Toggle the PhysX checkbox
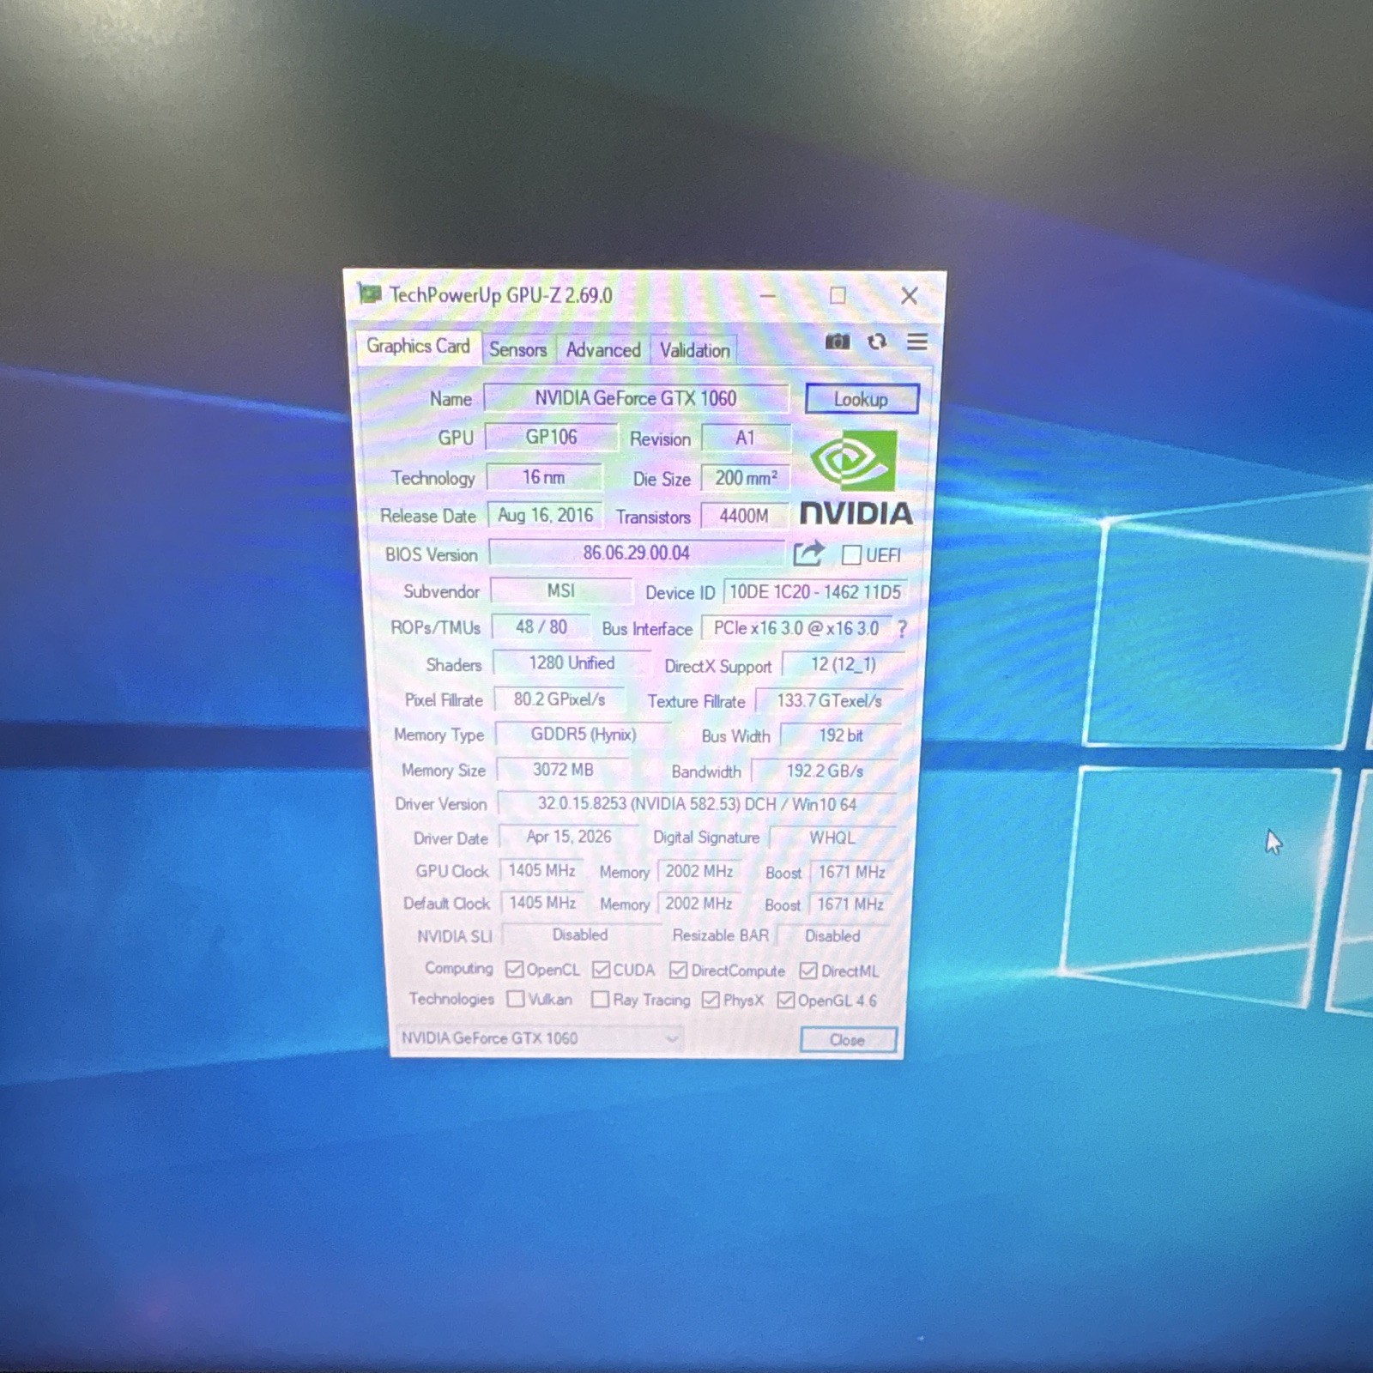Screen dimensions: 1373x1373 [710, 1000]
